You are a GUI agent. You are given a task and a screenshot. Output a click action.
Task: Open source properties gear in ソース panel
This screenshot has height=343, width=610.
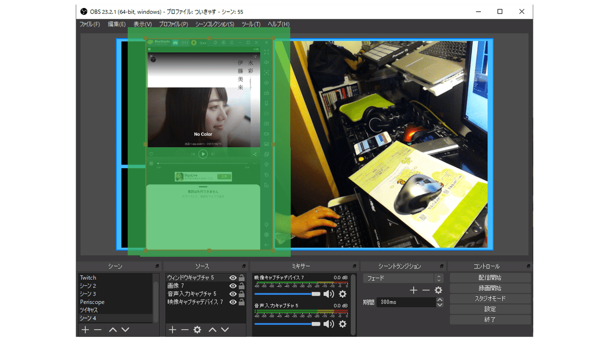(197, 330)
